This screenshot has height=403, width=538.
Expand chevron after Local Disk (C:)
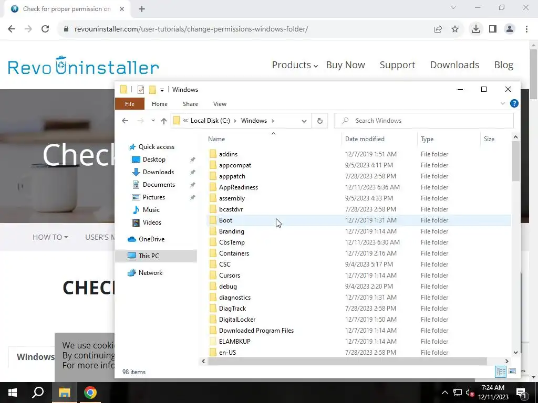235,121
